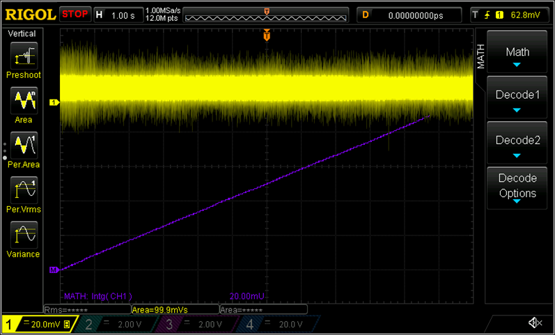Click the orange trigger position marker

coord(267,36)
